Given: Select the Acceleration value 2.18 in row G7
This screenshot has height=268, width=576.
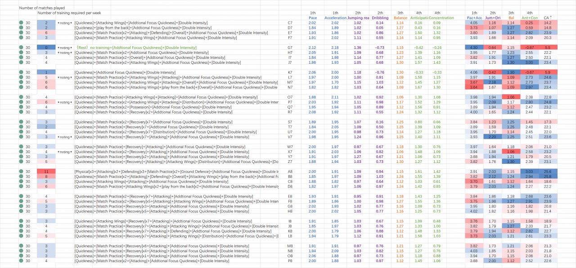Looking at the screenshot, I should pyautogui.click(x=335, y=48).
